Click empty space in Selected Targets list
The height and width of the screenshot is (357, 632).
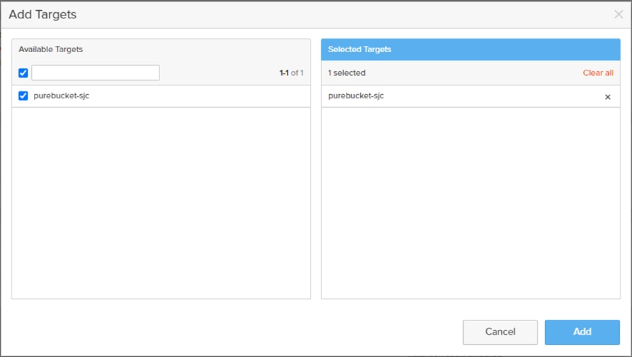click(470, 203)
